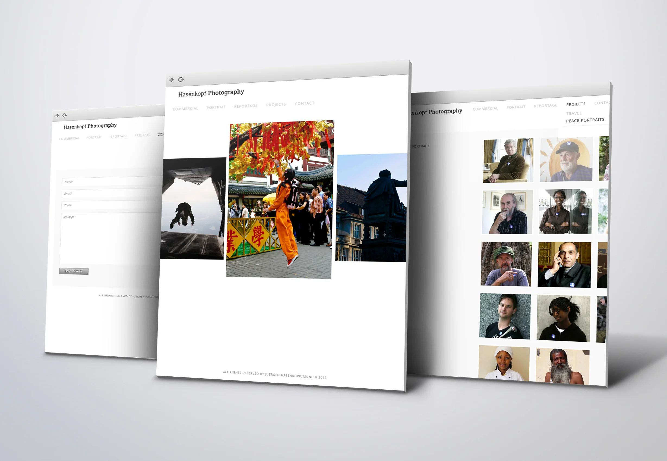This screenshot has height=461, width=667.
Task: Focus the Message text area in the contact form
Action: pos(111,239)
